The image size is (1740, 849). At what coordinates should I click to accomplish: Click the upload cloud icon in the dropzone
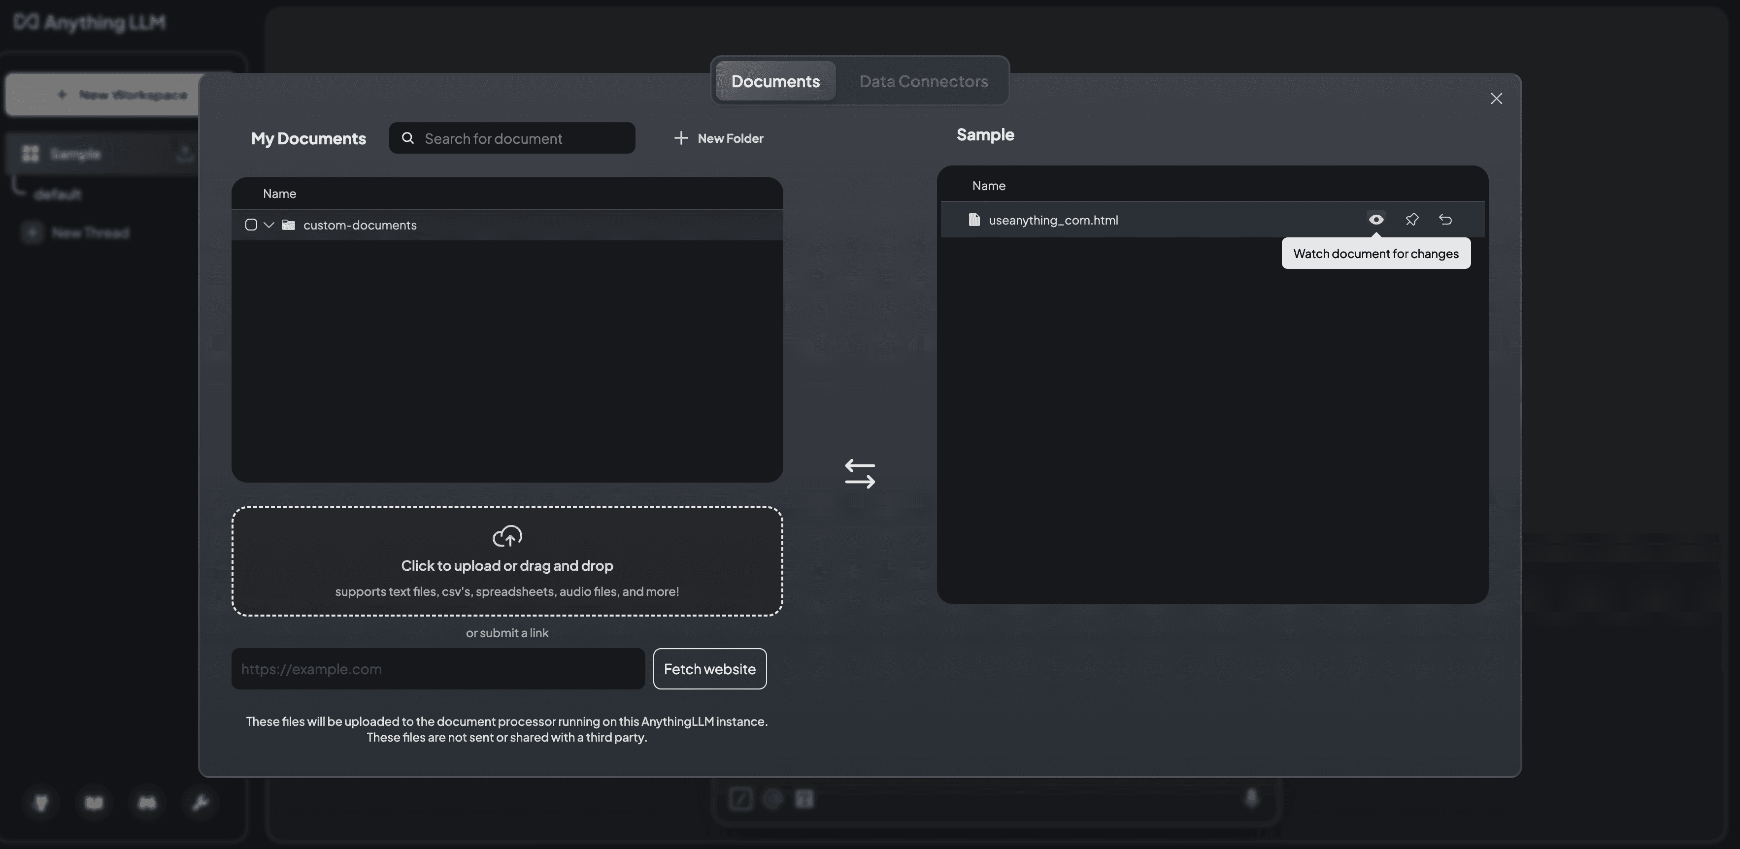(507, 536)
